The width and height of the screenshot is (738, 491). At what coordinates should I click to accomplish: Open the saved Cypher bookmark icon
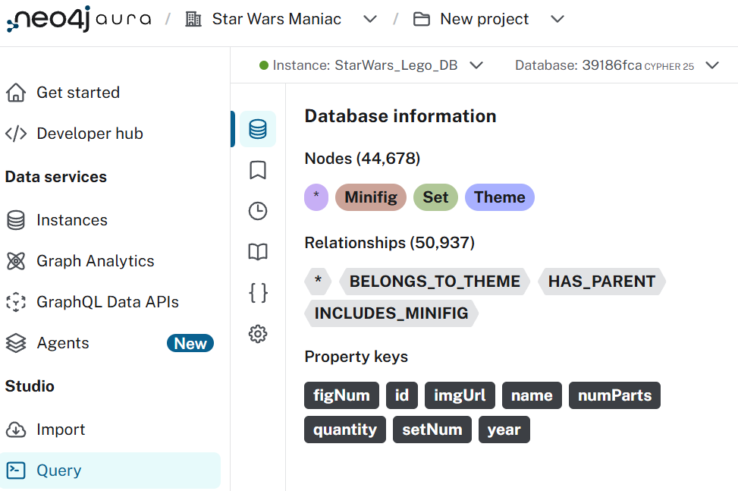[257, 170]
